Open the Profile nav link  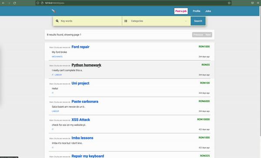click(x=197, y=11)
